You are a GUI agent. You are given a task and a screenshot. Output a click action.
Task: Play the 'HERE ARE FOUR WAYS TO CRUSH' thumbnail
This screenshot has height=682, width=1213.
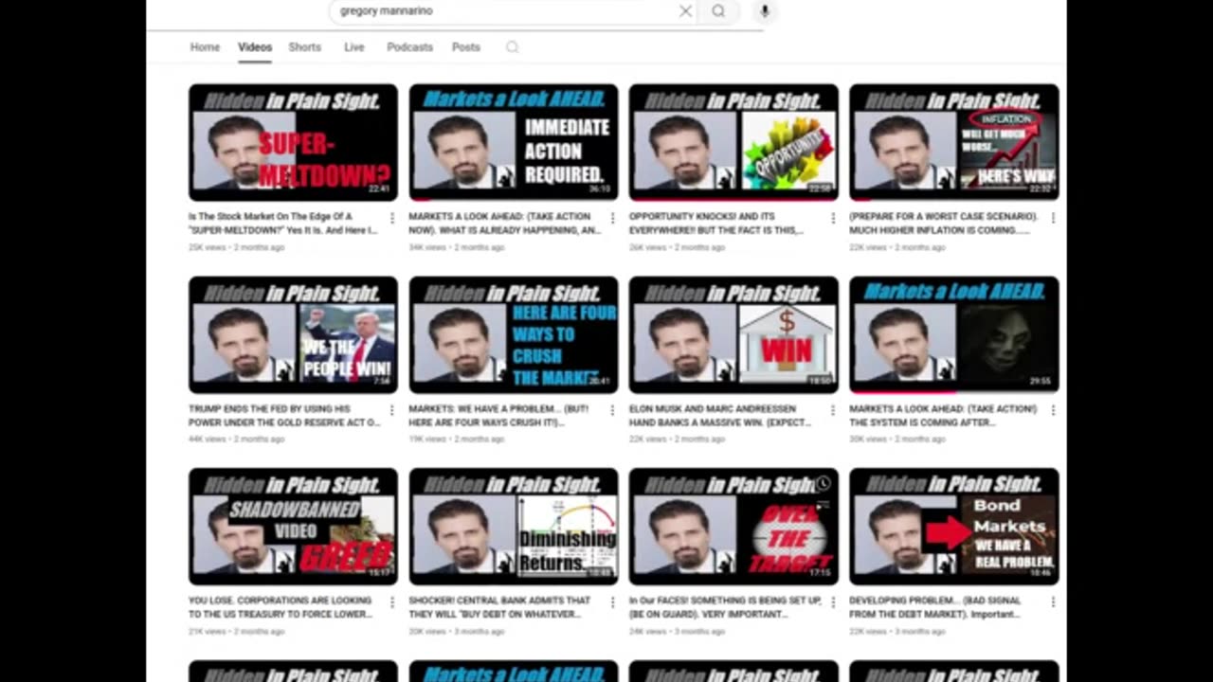tap(514, 334)
